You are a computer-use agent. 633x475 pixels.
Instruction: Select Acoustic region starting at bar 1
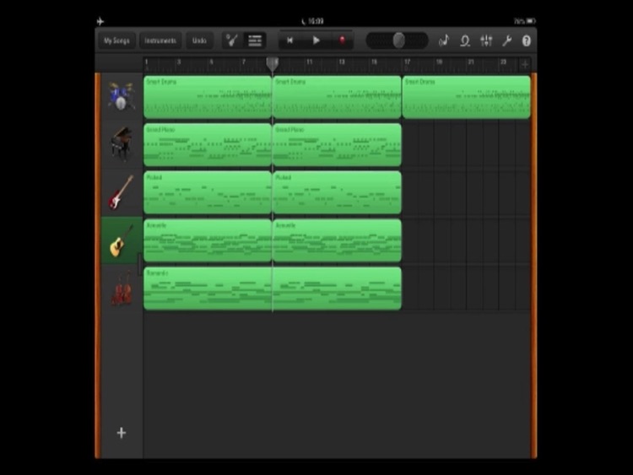point(208,240)
